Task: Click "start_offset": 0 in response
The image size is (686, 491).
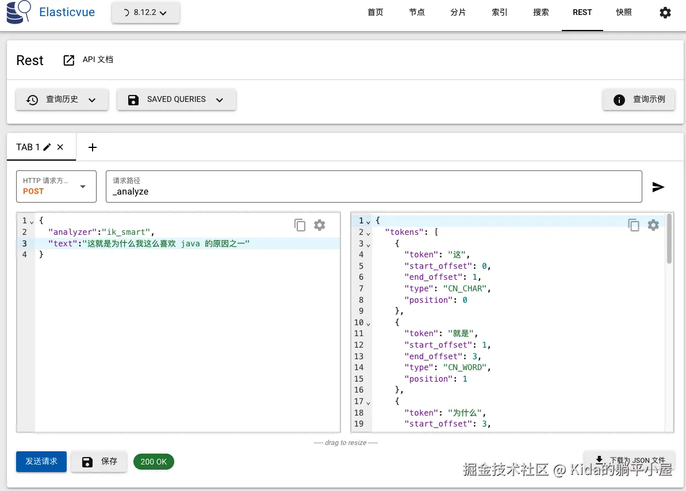Action: pos(447,267)
